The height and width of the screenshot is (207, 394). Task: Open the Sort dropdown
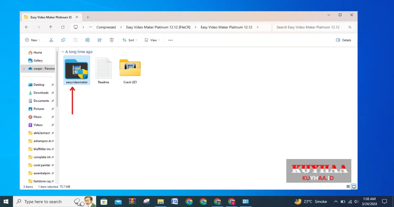coord(130,40)
